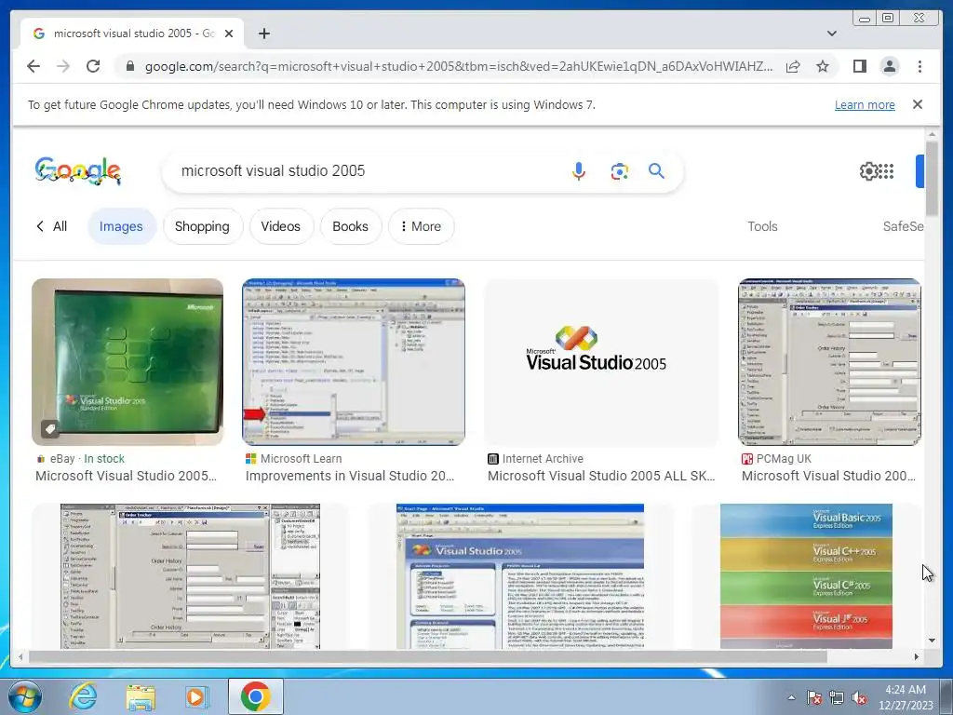Open Internet Archive source link
The image size is (953, 715).
click(x=536, y=458)
